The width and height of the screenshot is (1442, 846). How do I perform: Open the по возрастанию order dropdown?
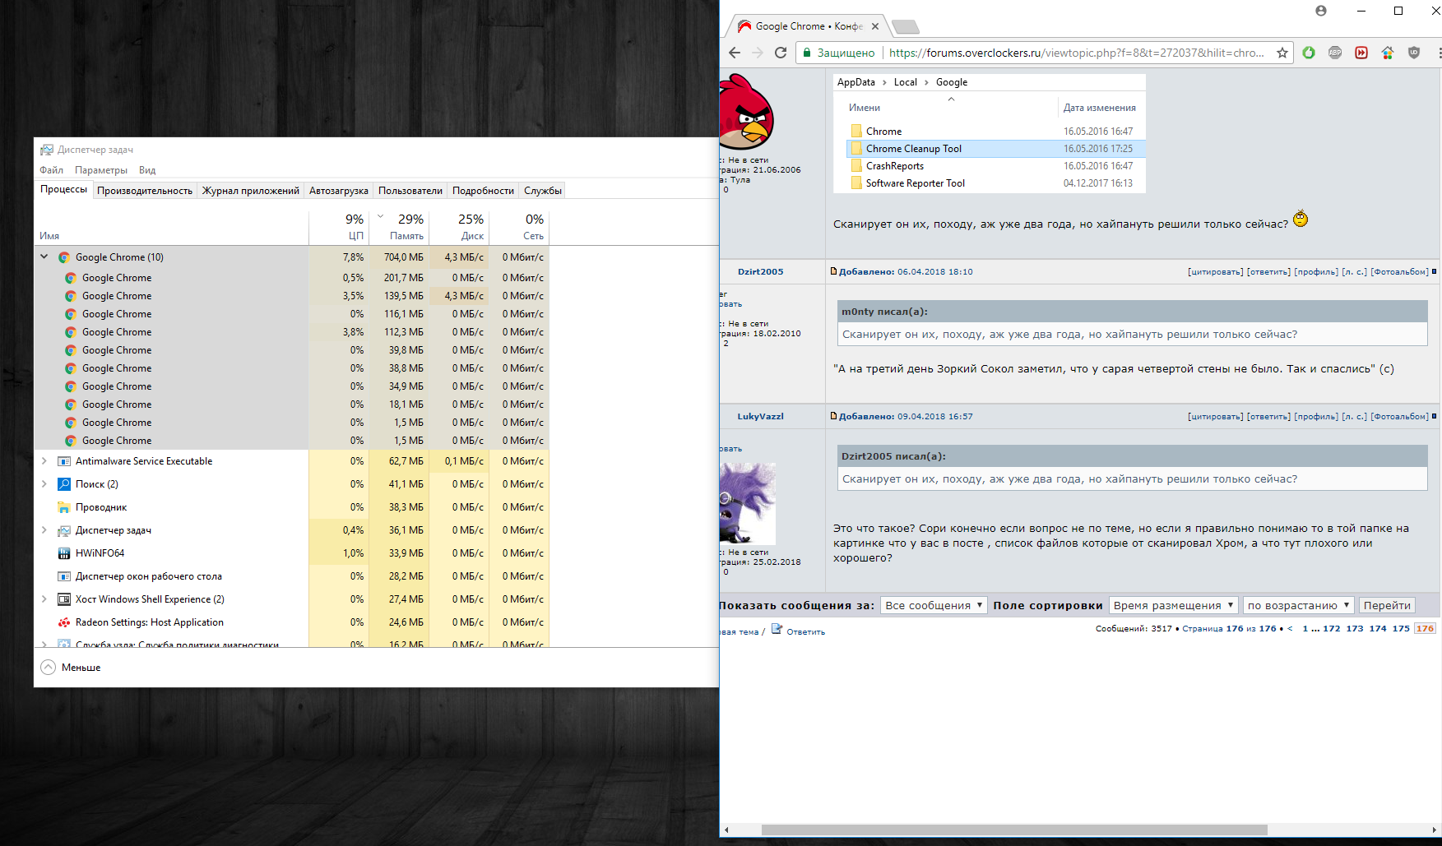pyautogui.click(x=1299, y=605)
